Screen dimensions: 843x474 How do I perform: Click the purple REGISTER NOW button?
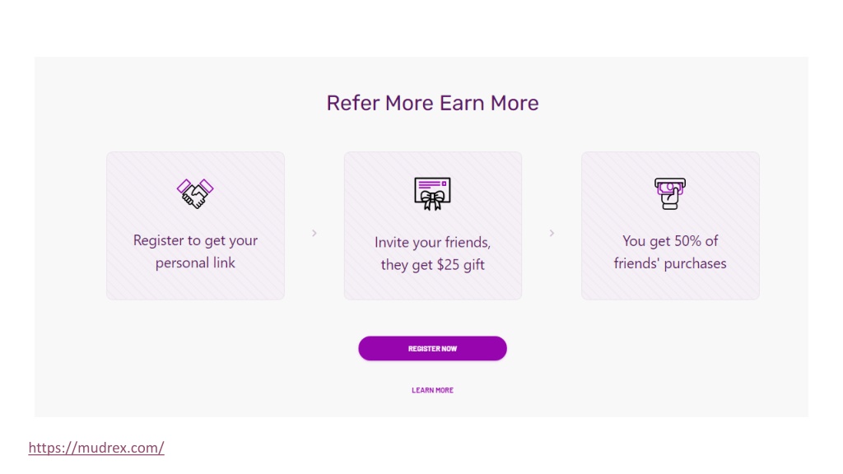point(432,348)
